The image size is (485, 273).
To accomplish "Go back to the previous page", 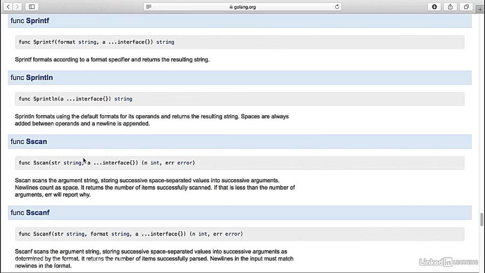I will tap(8, 6).
